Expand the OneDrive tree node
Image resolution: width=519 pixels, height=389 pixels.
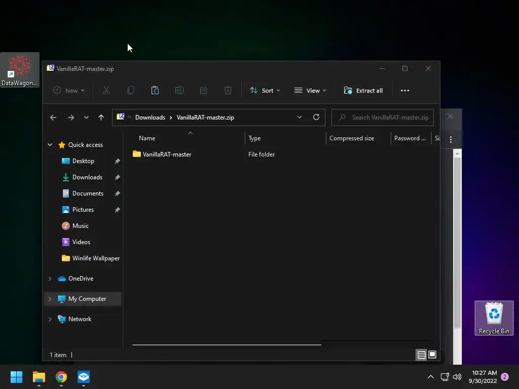(50, 279)
